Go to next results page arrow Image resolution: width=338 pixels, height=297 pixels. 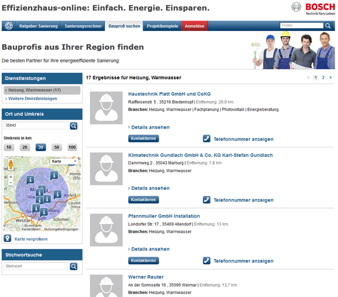tap(330, 77)
